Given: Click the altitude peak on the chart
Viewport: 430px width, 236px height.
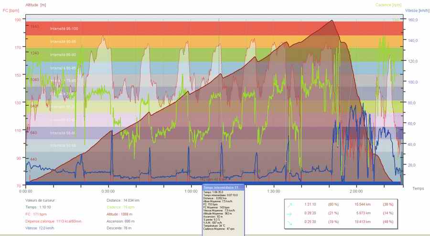Looking at the screenshot, I should pyautogui.click(x=331, y=21).
